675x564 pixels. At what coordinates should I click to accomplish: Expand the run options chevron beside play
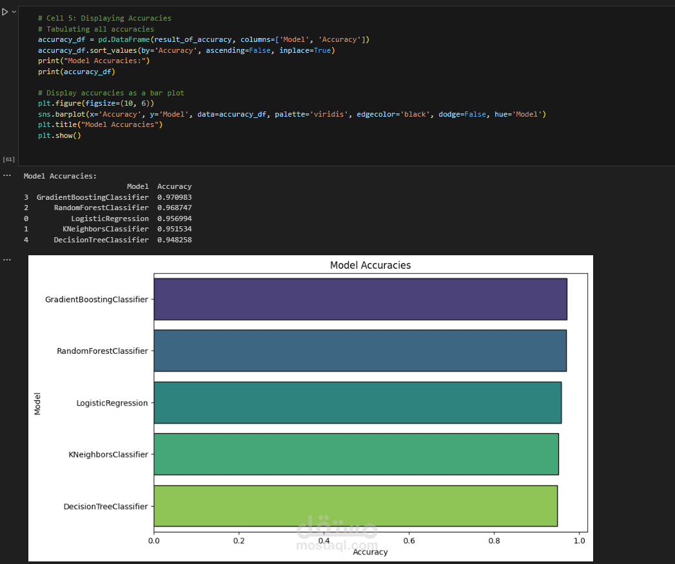tap(14, 12)
